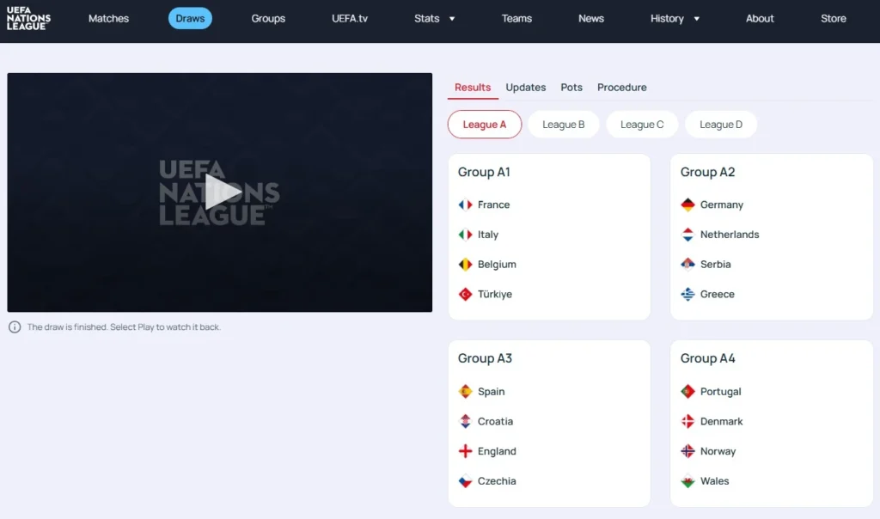The height and width of the screenshot is (519, 880).
Task: Click the Group A1 heading
Action: [x=484, y=172]
